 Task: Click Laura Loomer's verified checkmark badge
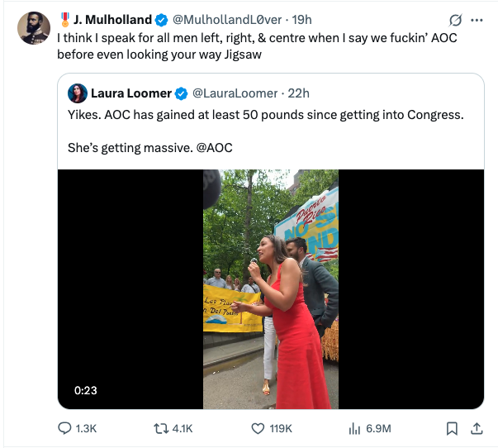pyautogui.click(x=182, y=93)
